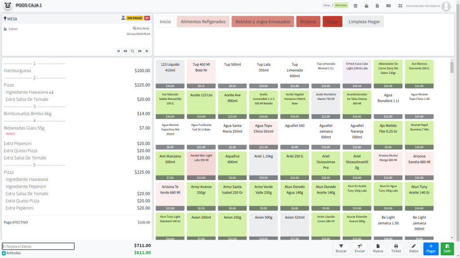This screenshot has width=460, height=258.
Task: Open Datos edit button
Action: (414, 249)
